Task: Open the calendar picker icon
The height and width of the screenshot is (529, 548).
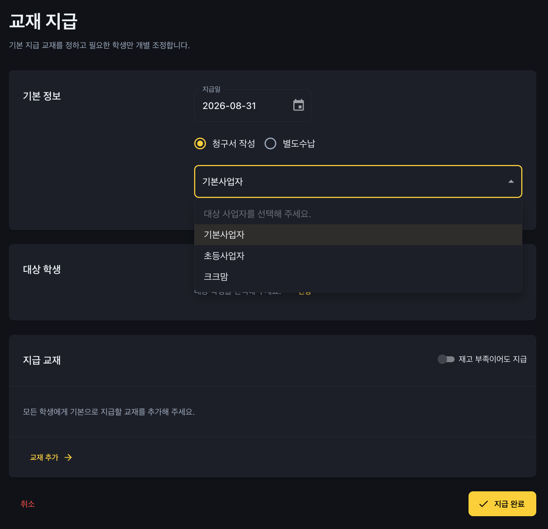Action: (x=299, y=105)
